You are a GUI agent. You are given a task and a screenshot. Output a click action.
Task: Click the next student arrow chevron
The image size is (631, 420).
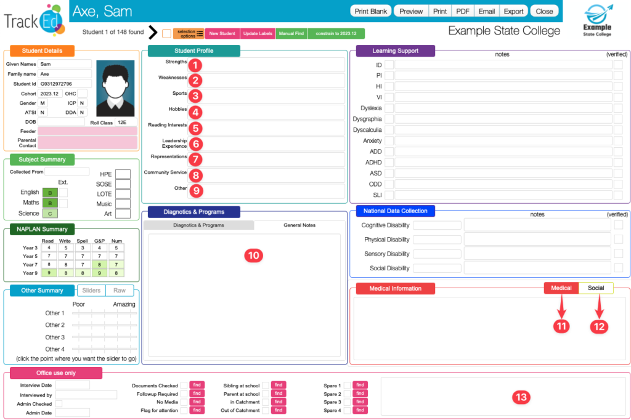point(153,33)
